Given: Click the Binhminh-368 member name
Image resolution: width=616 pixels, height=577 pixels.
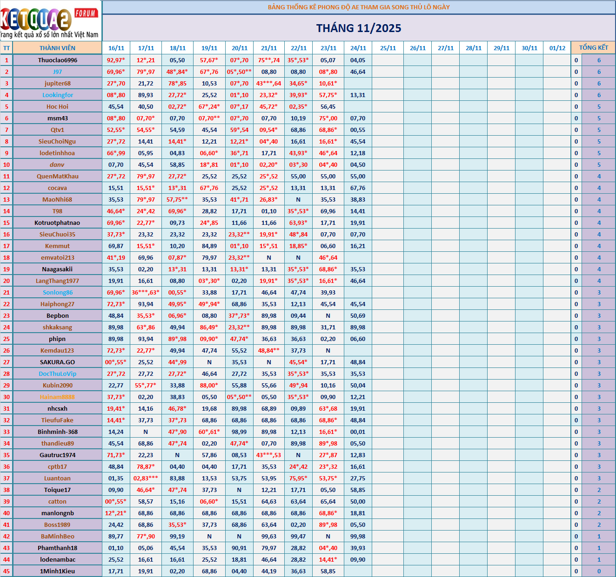Looking at the screenshot, I should (58, 432).
